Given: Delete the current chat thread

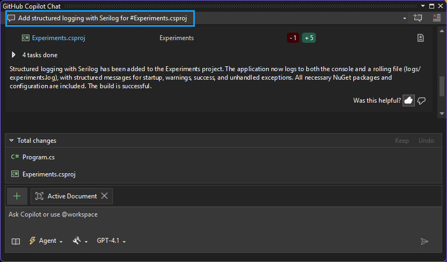Looking at the screenshot, I should click(x=436, y=18).
